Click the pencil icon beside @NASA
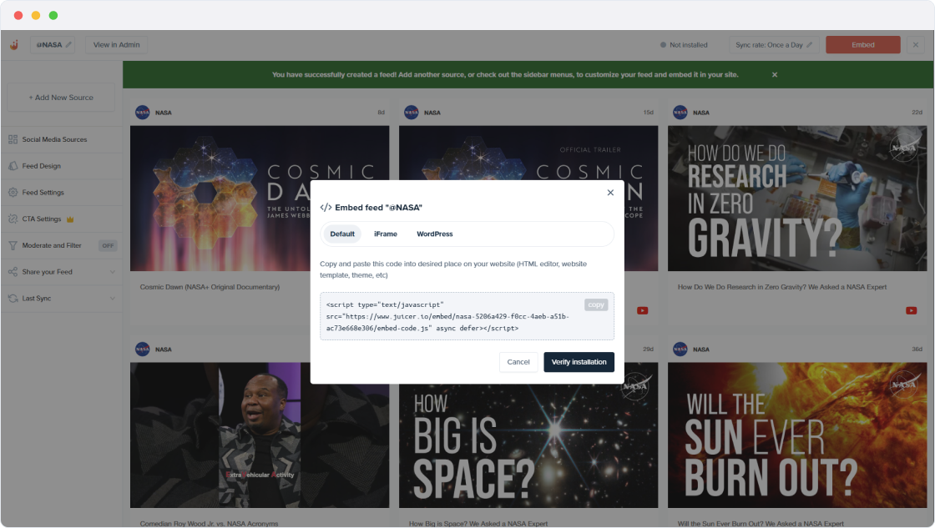Viewport: 935px width, 528px height. (68, 45)
